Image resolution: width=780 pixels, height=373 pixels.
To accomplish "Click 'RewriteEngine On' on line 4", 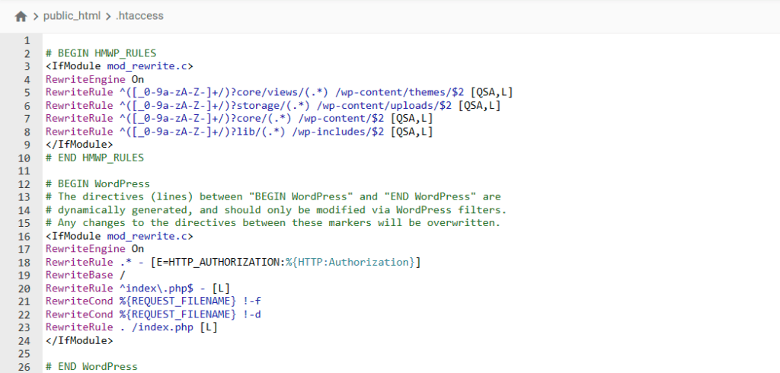I will (x=95, y=80).
